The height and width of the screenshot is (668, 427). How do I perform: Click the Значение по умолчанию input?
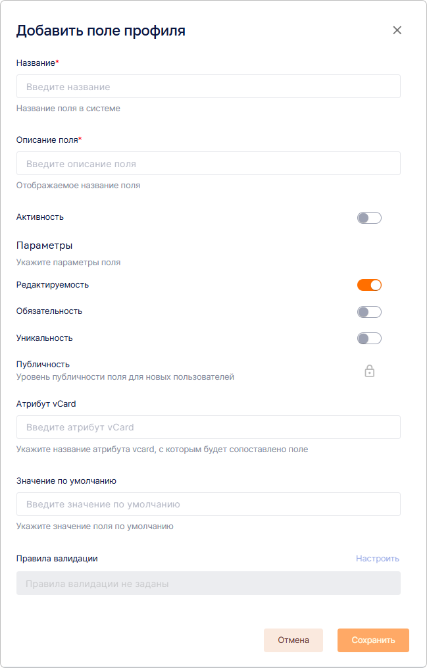pos(208,504)
